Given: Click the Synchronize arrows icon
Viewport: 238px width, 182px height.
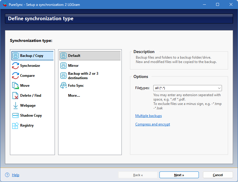Looking at the screenshot, I should click(15, 66).
